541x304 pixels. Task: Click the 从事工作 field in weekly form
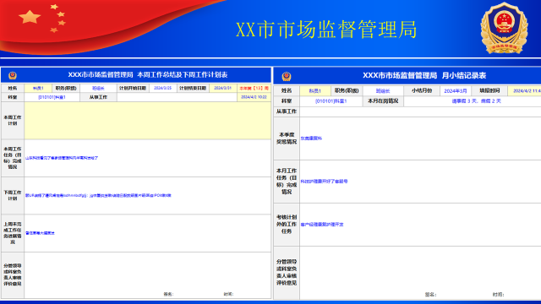pyautogui.click(x=177, y=97)
